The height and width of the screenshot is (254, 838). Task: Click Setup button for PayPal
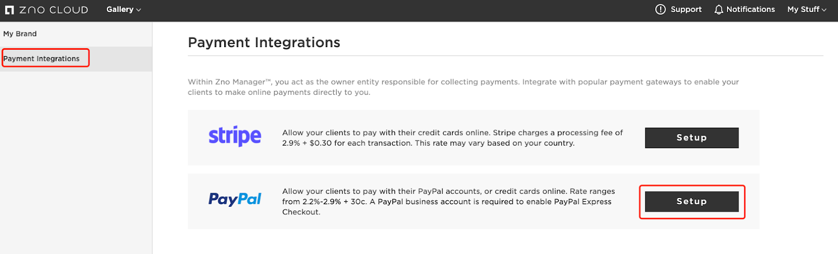[x=691, y=202]
